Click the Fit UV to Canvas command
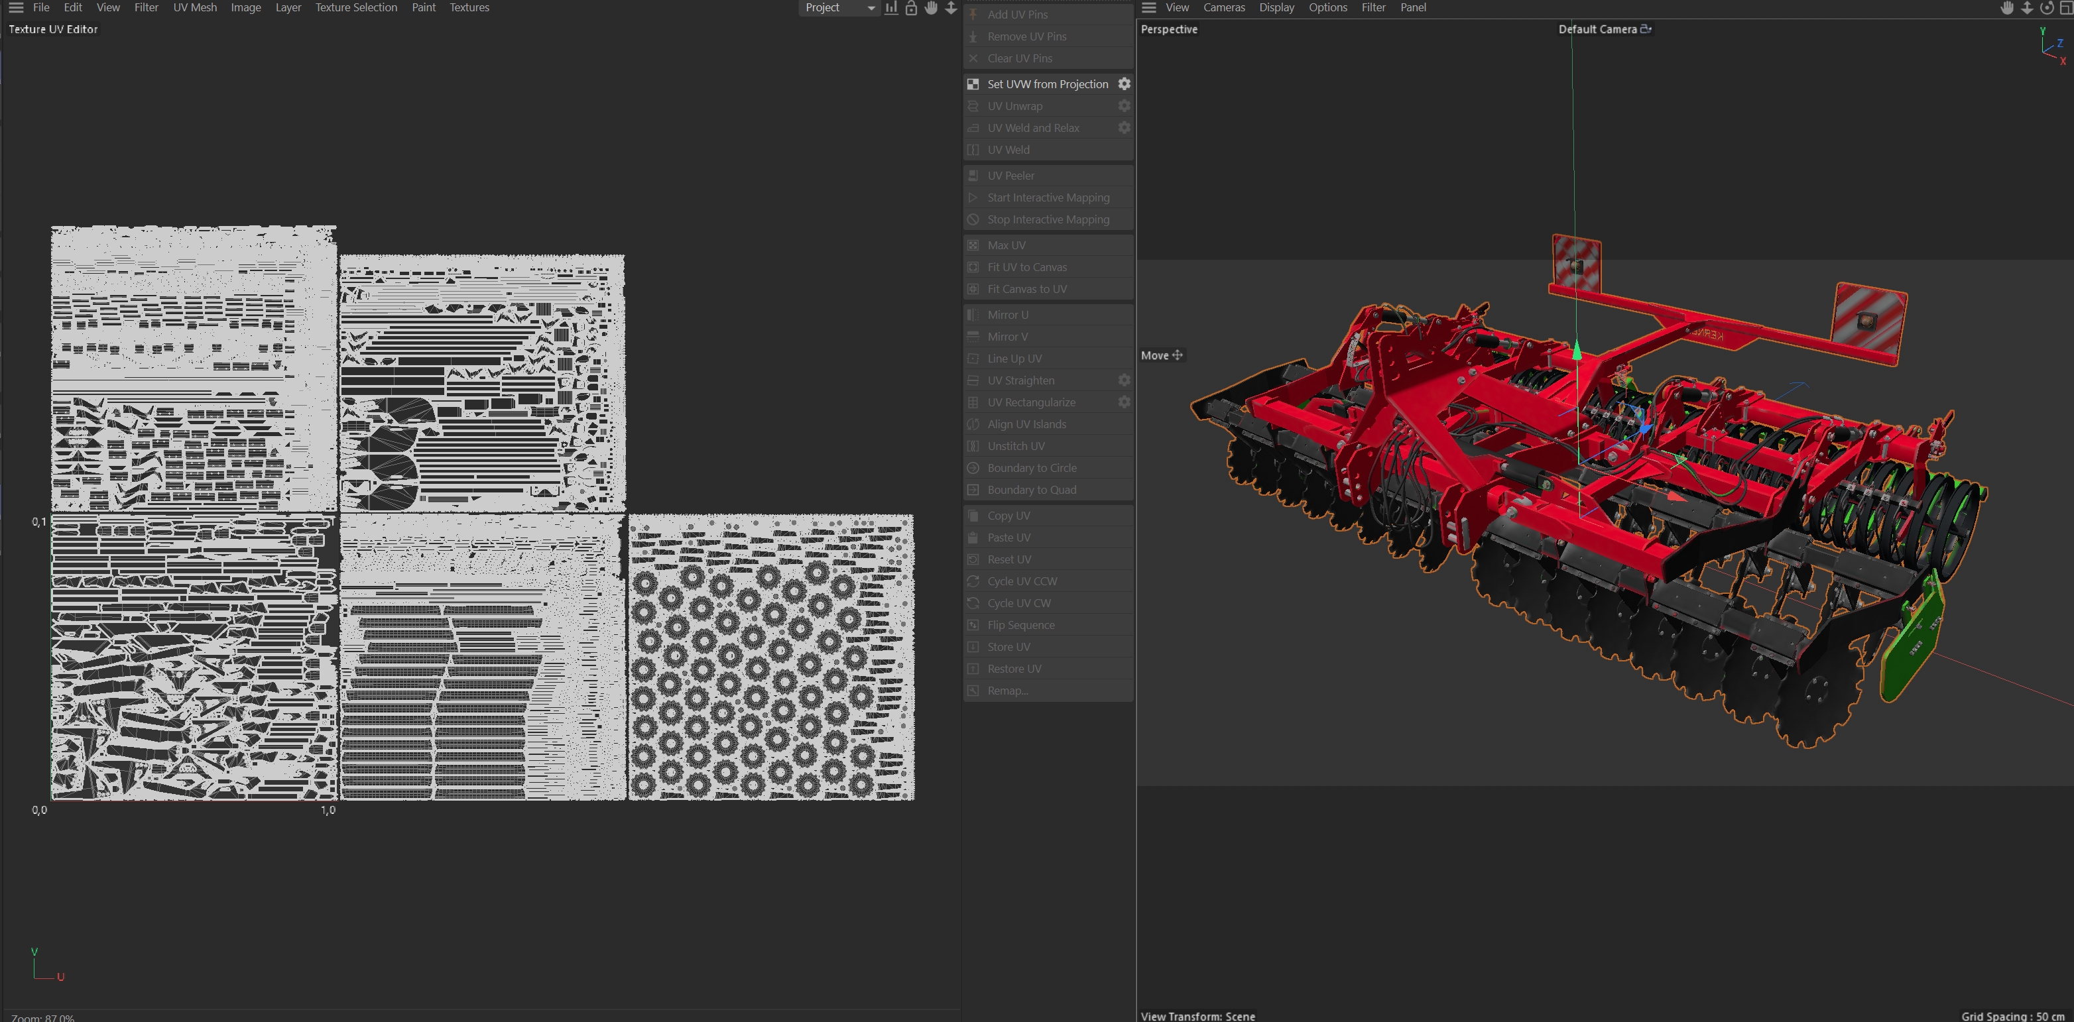The width and height of the screenshot is (2074, 1022). [1026, 267]
